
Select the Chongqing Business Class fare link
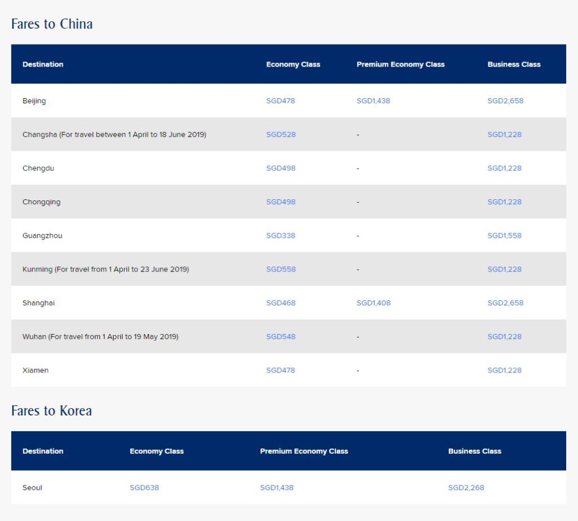(x=504, y=202)
